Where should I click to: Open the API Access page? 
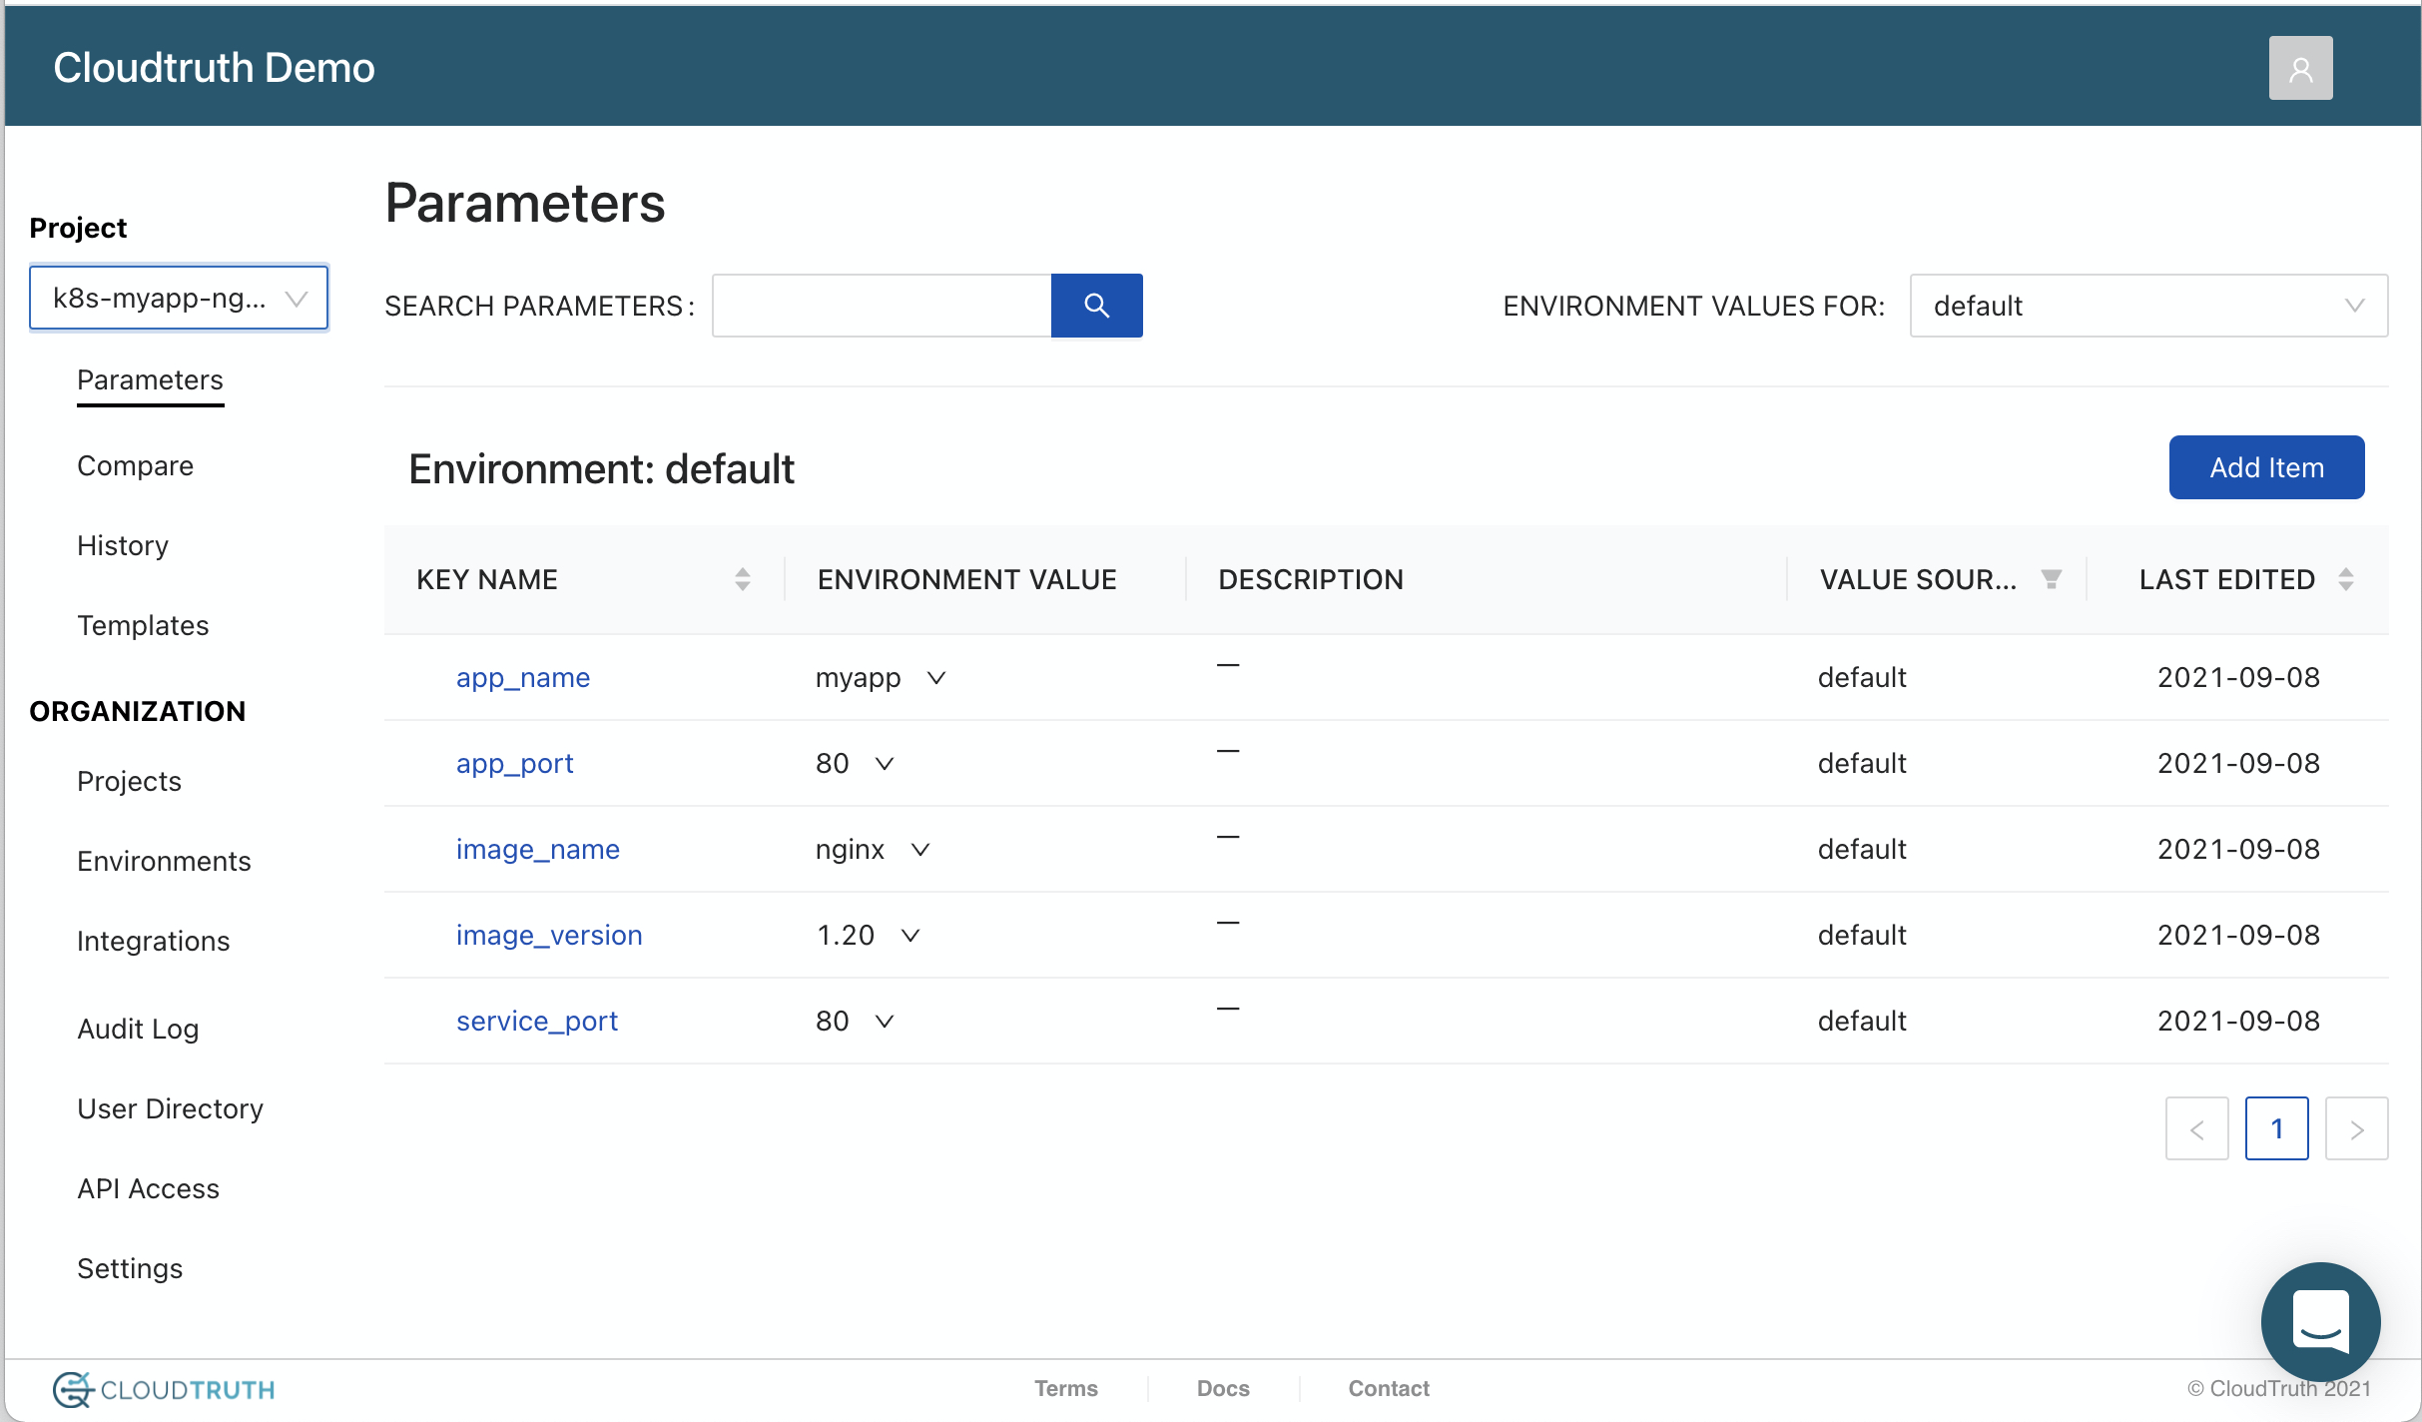click(148, 1189)
